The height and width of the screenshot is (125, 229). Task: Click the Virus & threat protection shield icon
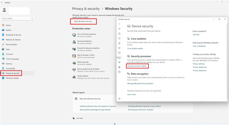(74, 35)
